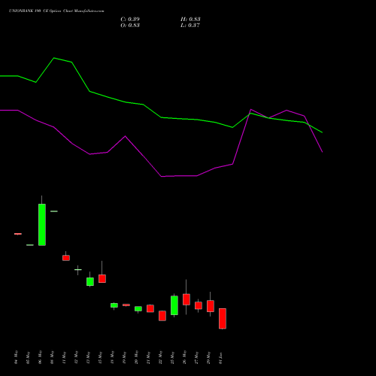376x376 pixels.
Task: Select the tall green candle above 06 May
Action: 42,225
